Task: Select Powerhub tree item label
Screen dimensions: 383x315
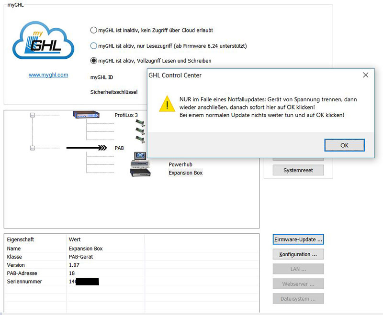Action: tap(180, 164)
